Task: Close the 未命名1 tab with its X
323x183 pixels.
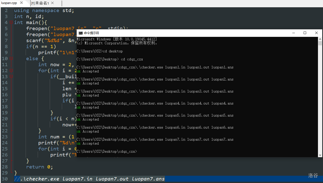Action: coord(52,3)
